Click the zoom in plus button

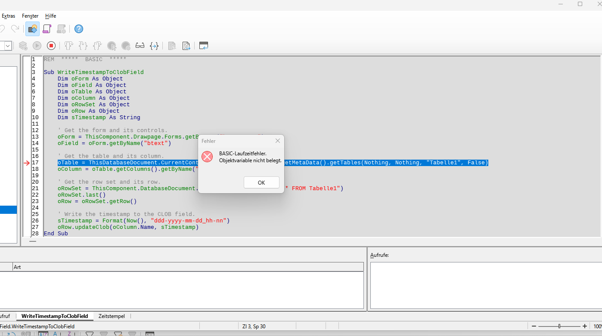tap(584, 326)
